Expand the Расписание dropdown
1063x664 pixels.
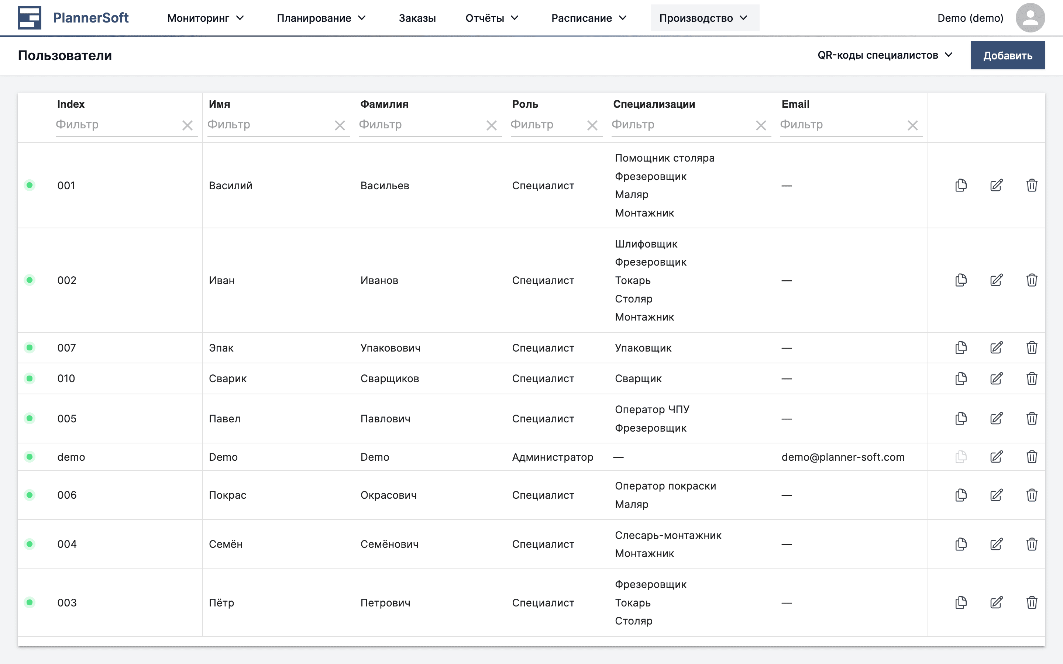[589, 18]
